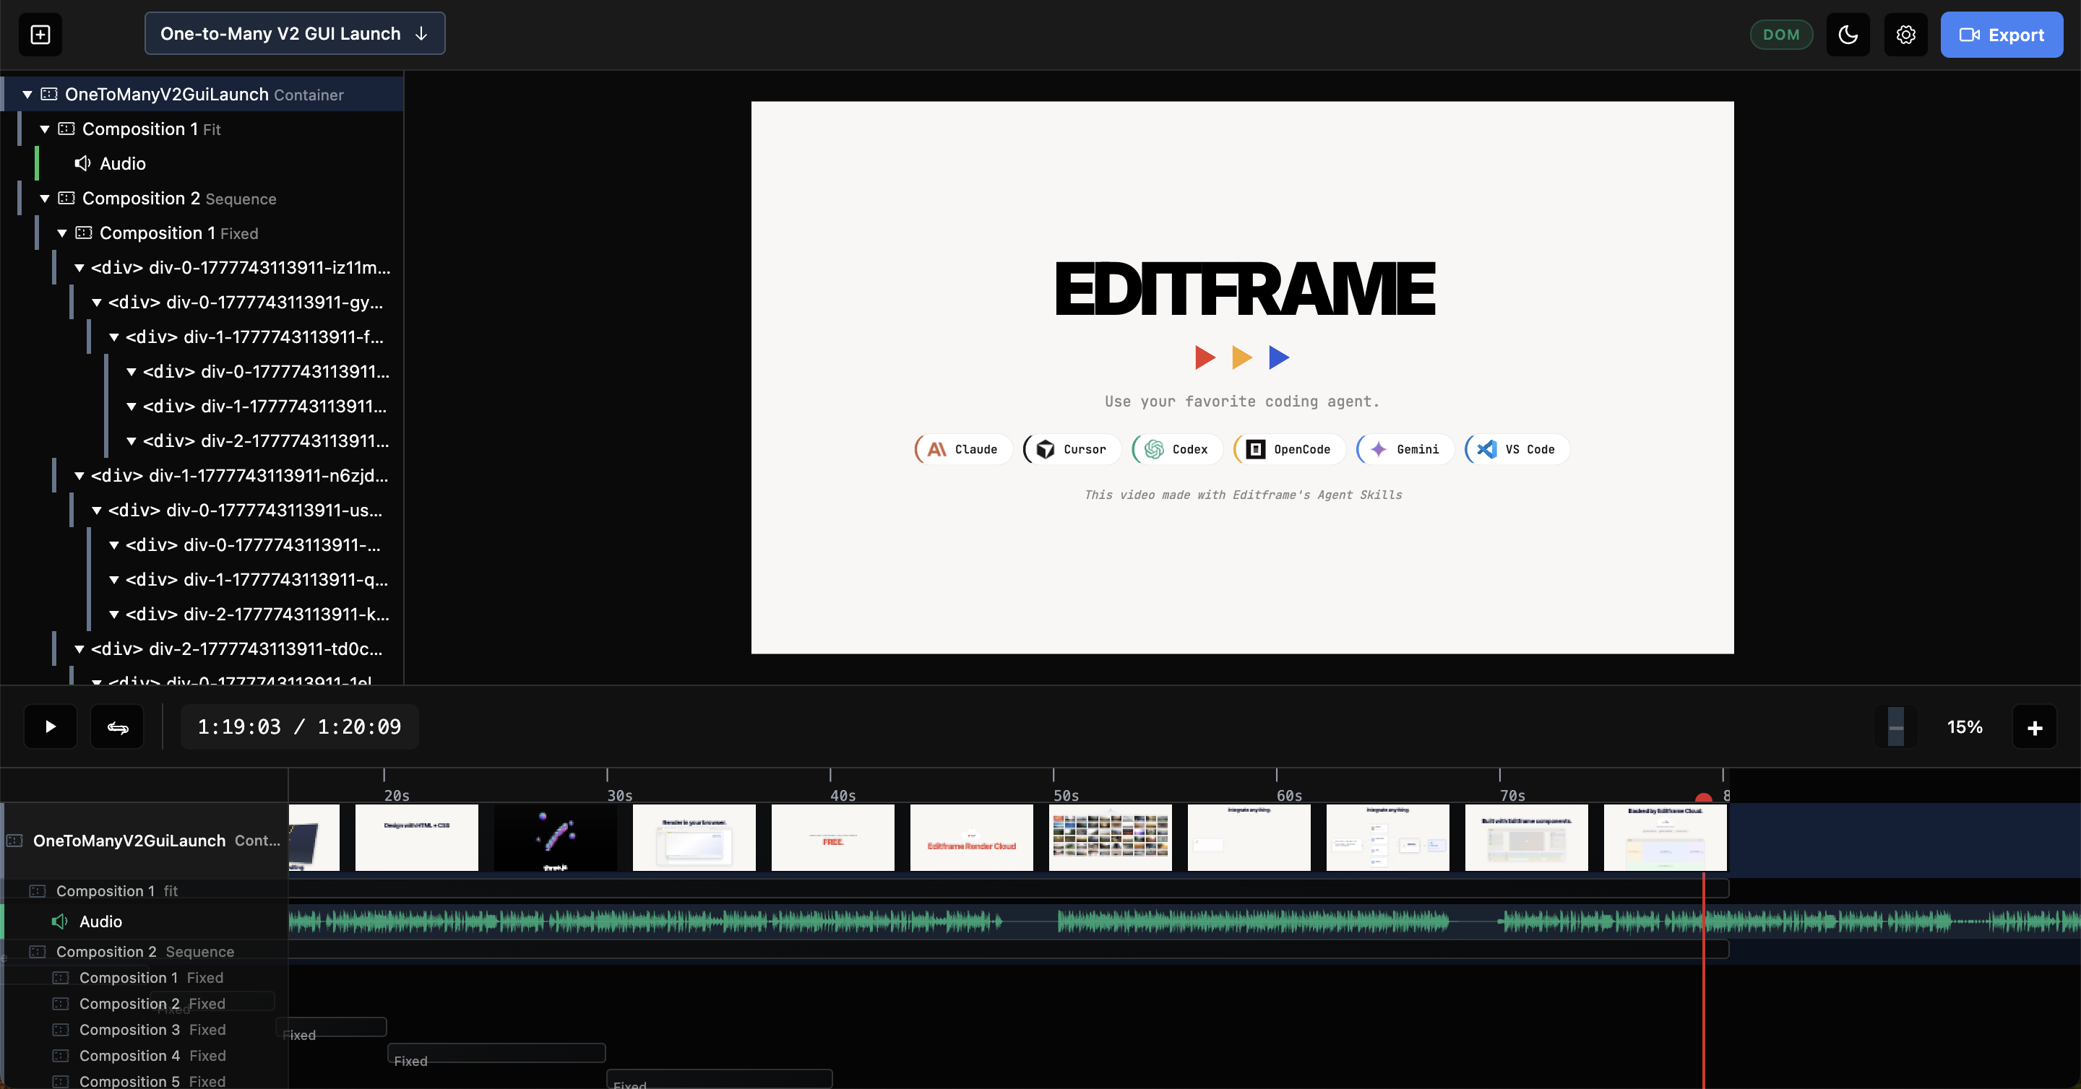Select the photo grid thumbnail in timeline

pyautogui.click(x=1111, y=837)
